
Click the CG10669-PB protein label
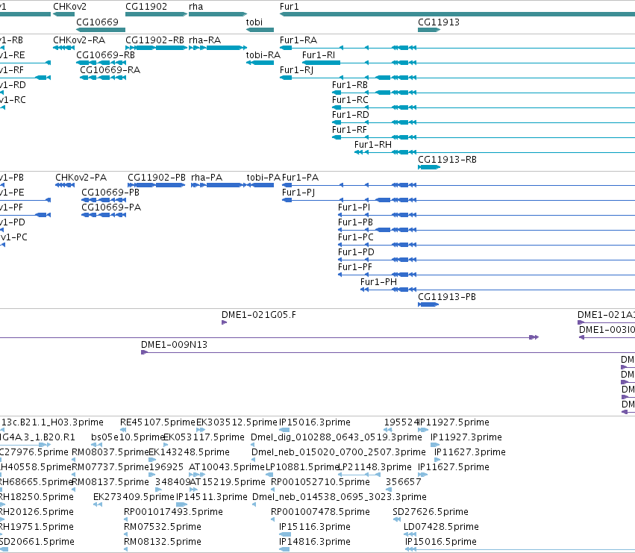[110, 192]
